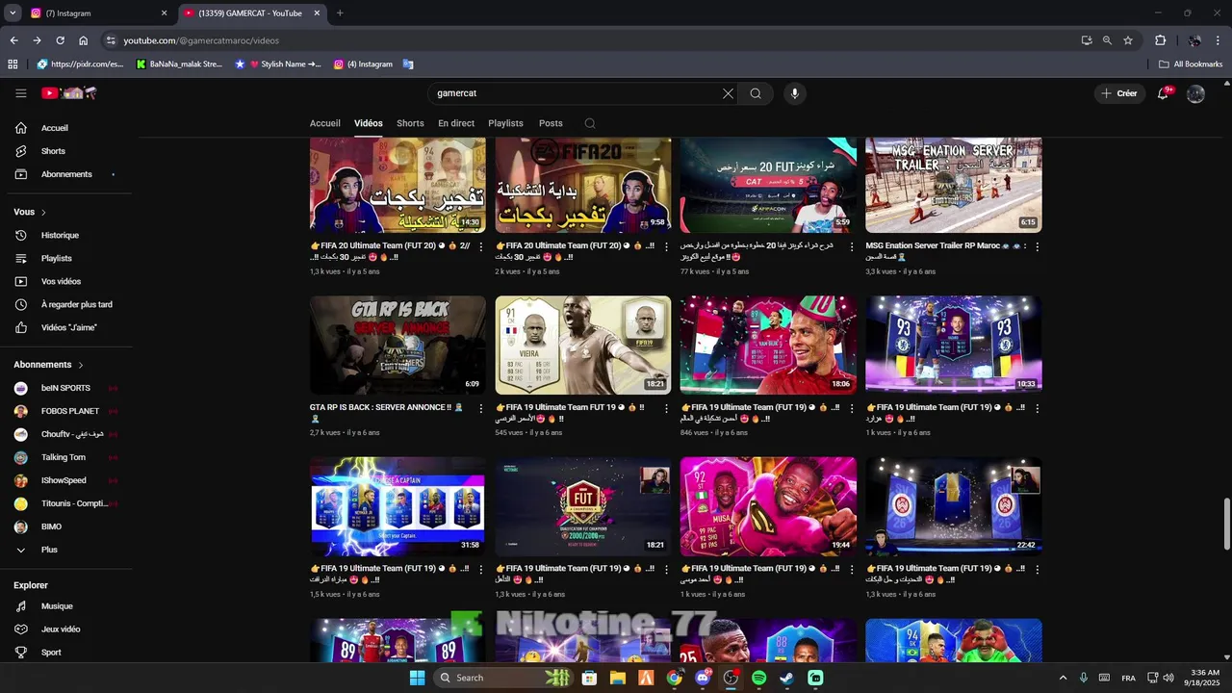Click the page vertical scrollbar thumb
Screen dimensions: 1232x693
click(1226, 525)
